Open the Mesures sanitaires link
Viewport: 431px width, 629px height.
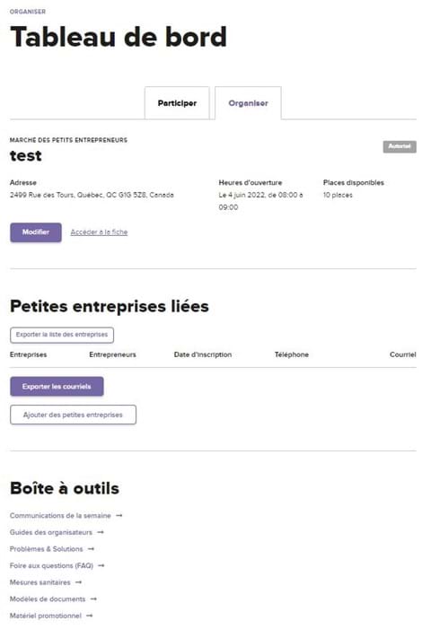(x=40, y=582)
